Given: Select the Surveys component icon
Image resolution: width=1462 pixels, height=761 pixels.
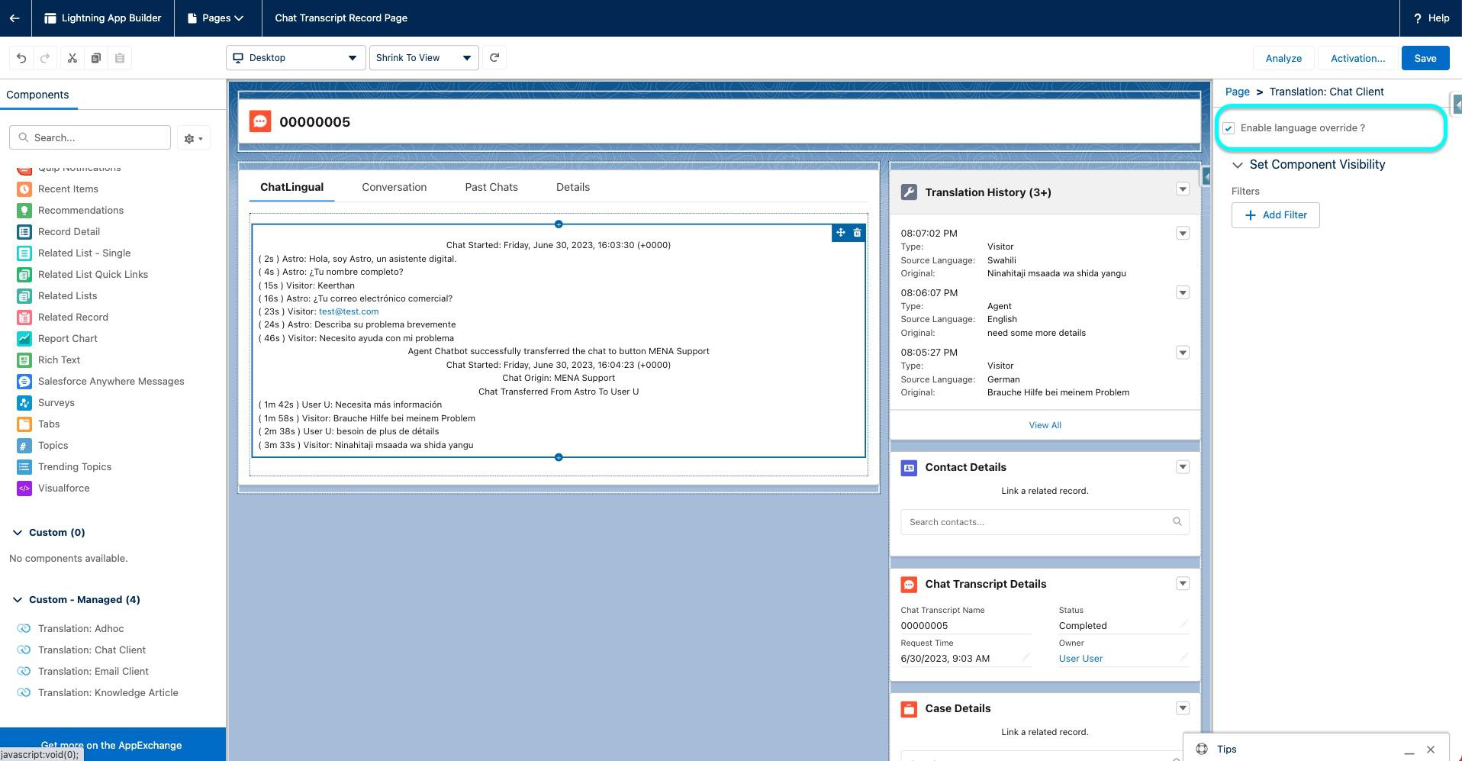Looking at the screenshot, I should point(24,402).
